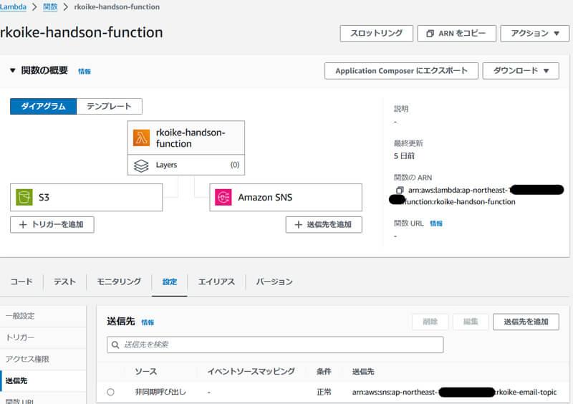This screenshot has width=573, height=404.
Task: Open the モニタリング tab
Action: [119, 282]
